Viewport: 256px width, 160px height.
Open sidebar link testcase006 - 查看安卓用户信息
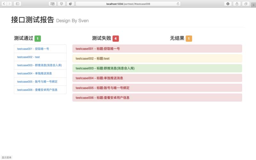click(40, 90)
